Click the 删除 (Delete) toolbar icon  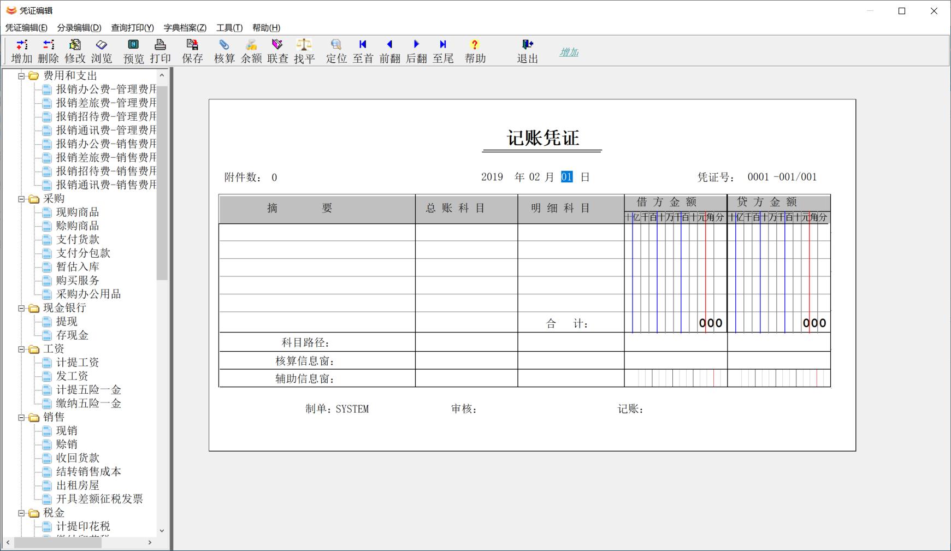pos(49,51)
